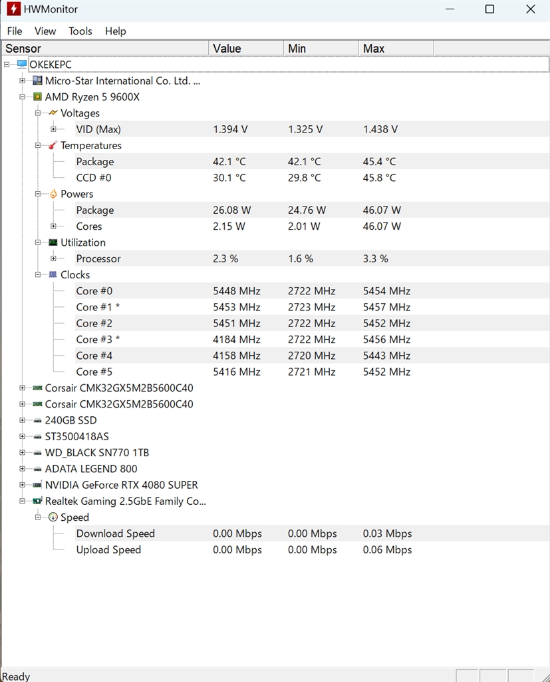Click the Clocks waveform icon
Image resolution: width=550 pixels, height=682 pixels.
53,274
